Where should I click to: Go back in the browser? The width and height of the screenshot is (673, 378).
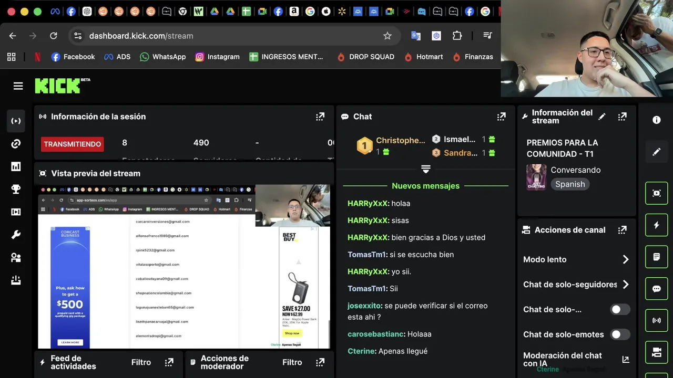pyautogui.click(x=13, y=36)
